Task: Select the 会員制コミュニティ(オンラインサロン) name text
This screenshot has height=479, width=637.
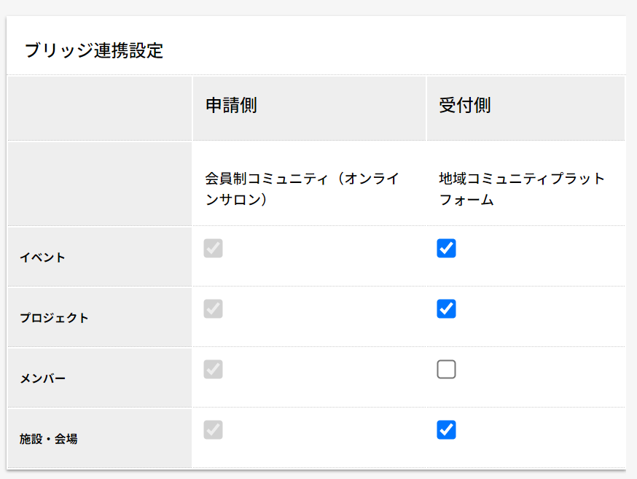Action: (x=301, y=190)
